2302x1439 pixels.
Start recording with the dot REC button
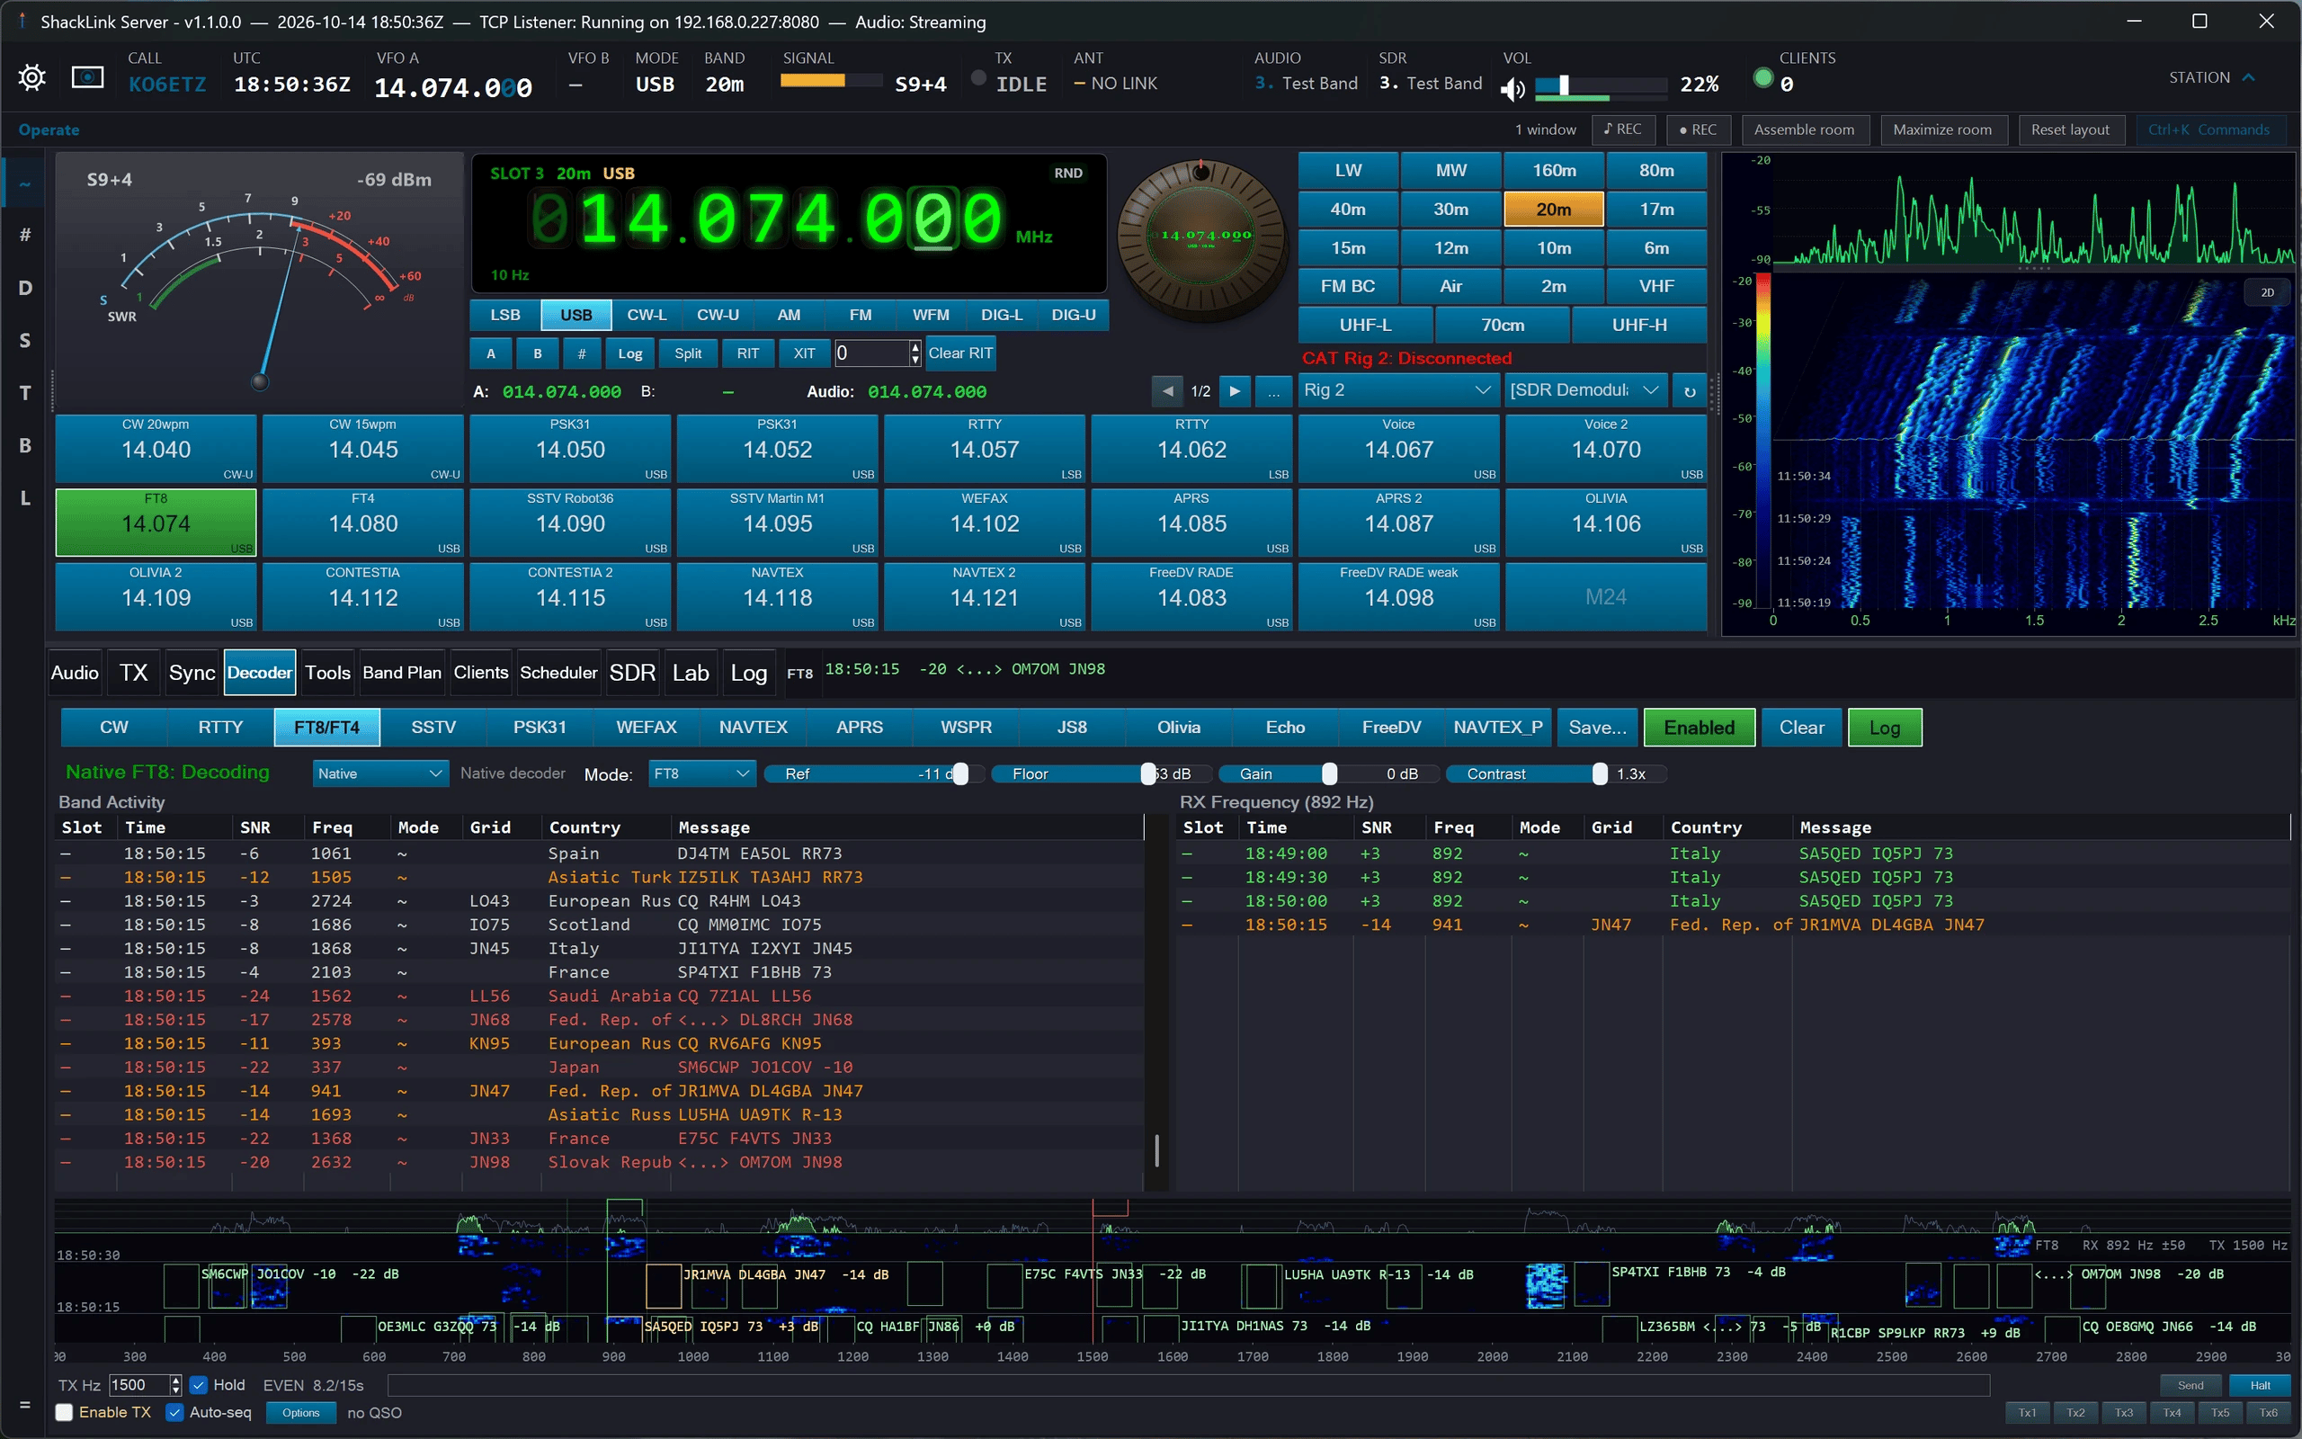pos(1698,130)
